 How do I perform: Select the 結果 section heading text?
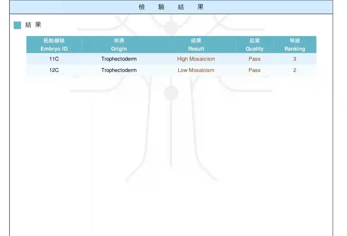[x=33, y=25]
